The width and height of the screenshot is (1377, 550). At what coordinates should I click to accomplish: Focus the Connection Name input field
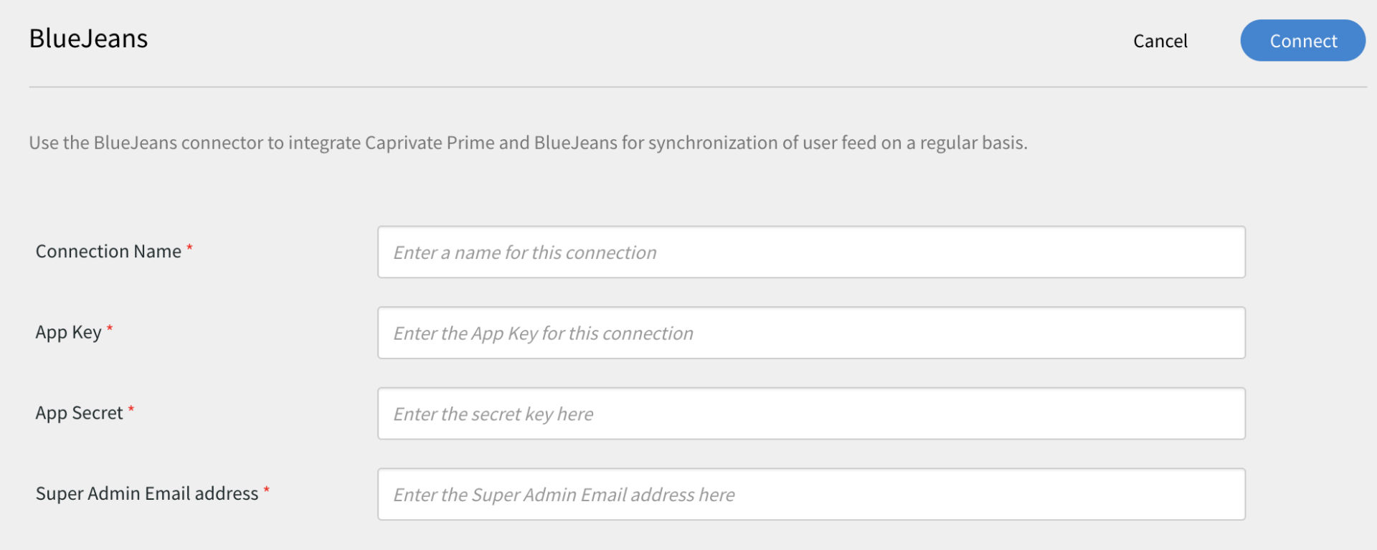point(811,252)
